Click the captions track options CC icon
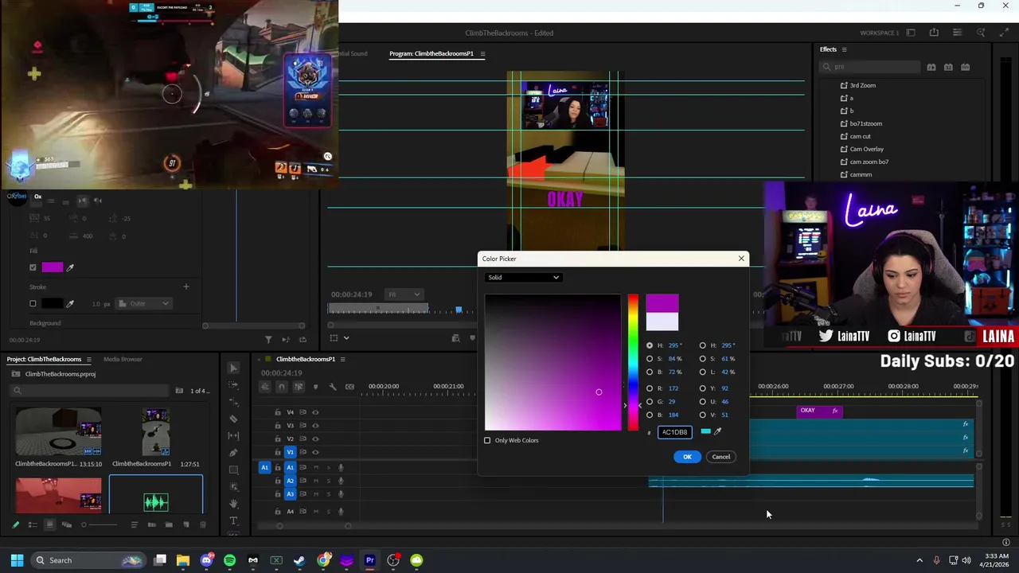1019x573 pixels. click(348, 387)
